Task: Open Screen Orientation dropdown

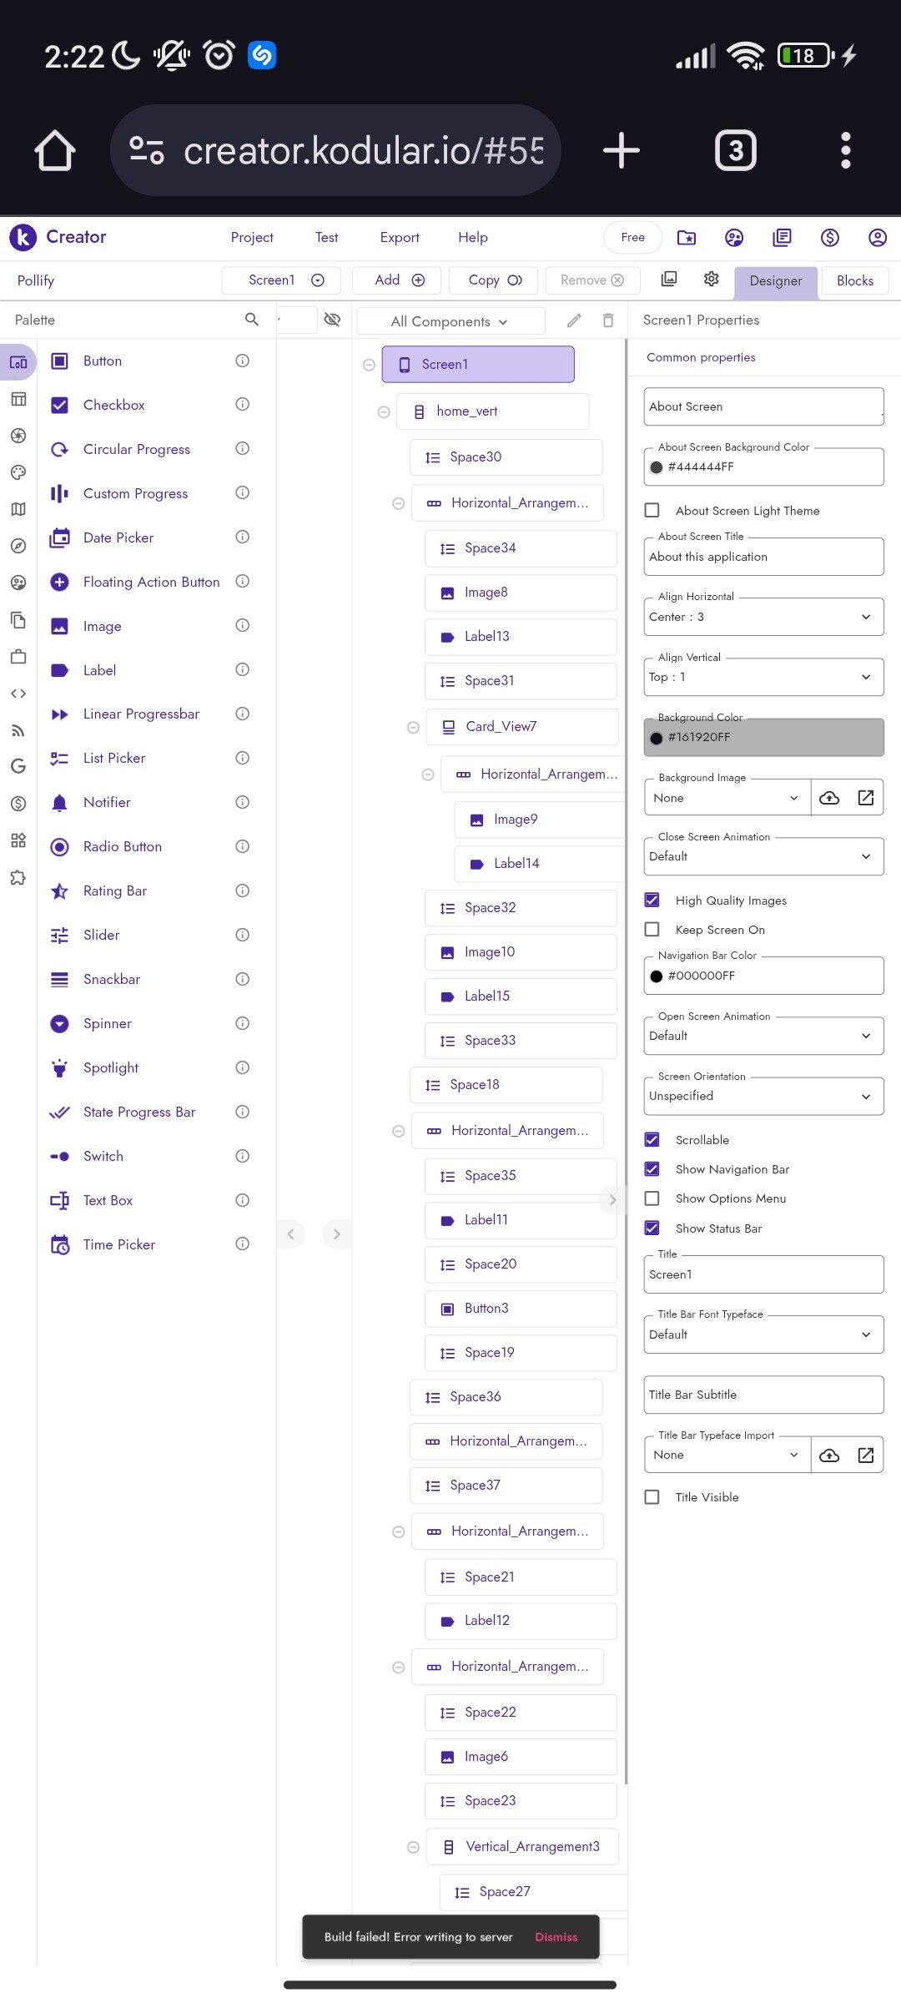Action: pos(763,1096)
